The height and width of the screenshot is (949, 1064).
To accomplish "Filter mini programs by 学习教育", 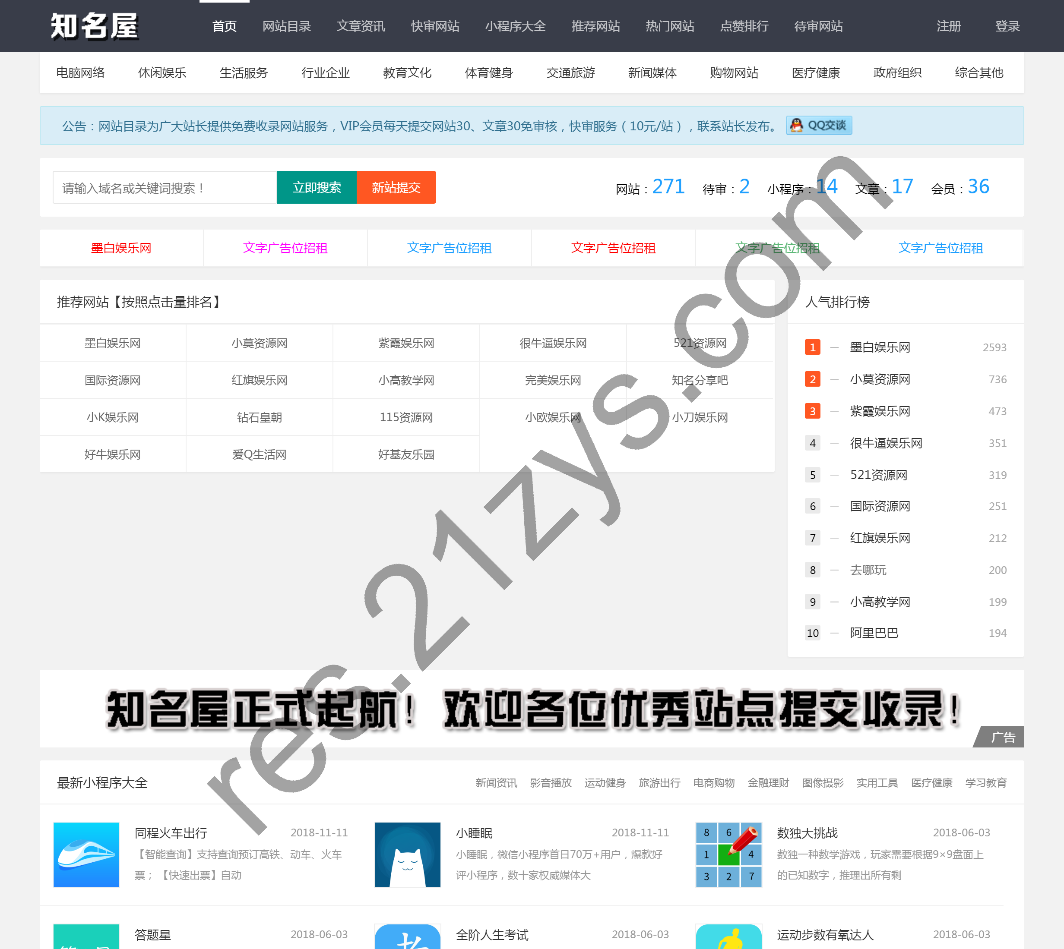I will coord(986,783).
